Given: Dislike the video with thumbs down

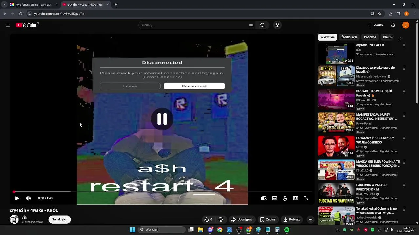Looking at the screenshot, I should click(x=221, y=220).
